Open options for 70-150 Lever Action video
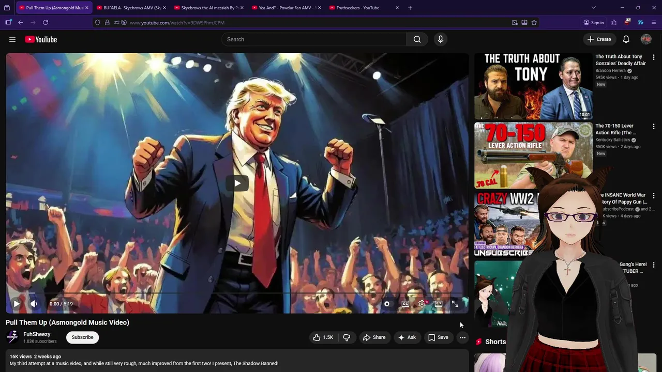 (x=654, y=127)
